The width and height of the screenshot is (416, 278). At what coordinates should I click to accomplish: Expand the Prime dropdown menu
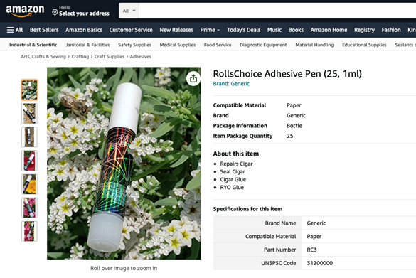coord(210,30)
